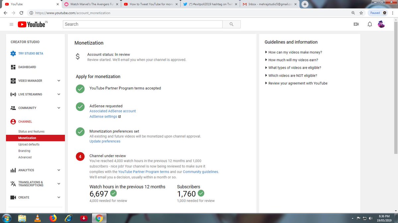Click the Dashboard icon in sidebar

tap(13, 67)
